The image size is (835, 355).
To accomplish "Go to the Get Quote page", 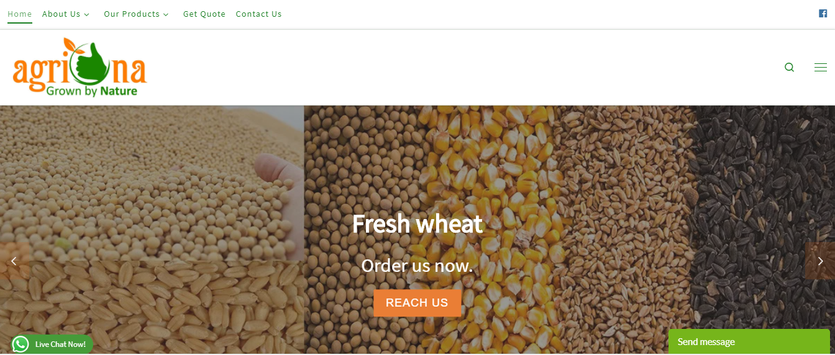I will tap(204, 14).
